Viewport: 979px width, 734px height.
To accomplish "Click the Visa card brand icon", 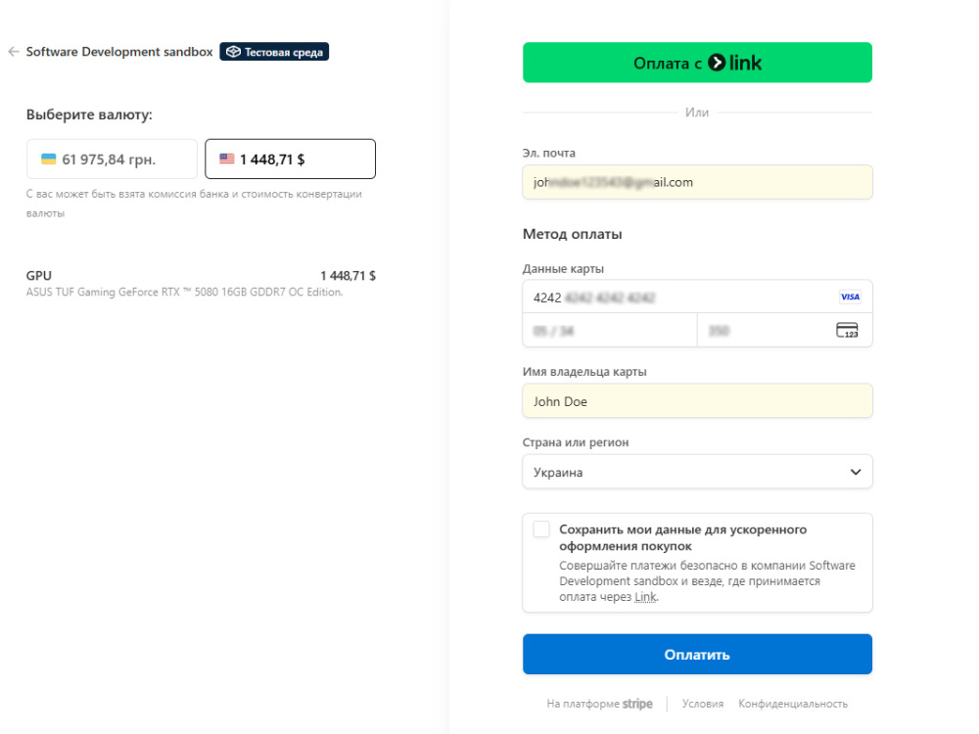I will [850, 298].
